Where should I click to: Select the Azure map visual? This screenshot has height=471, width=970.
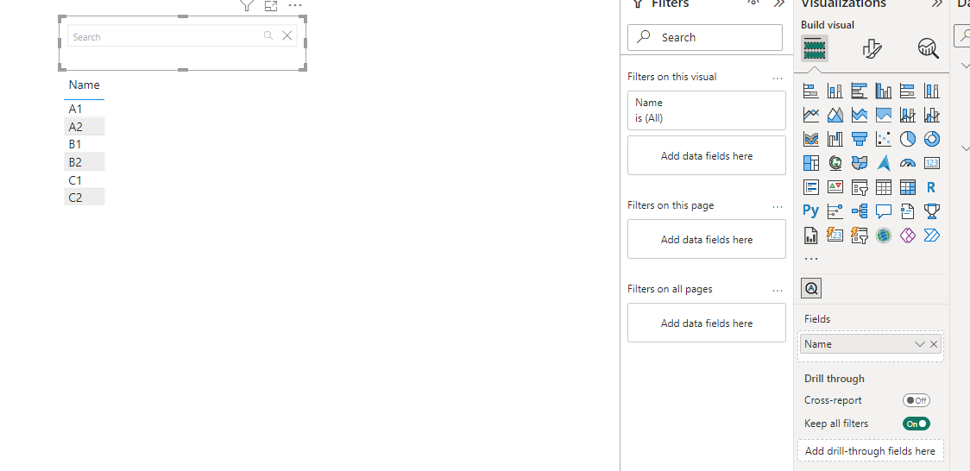tap(884, 163)
